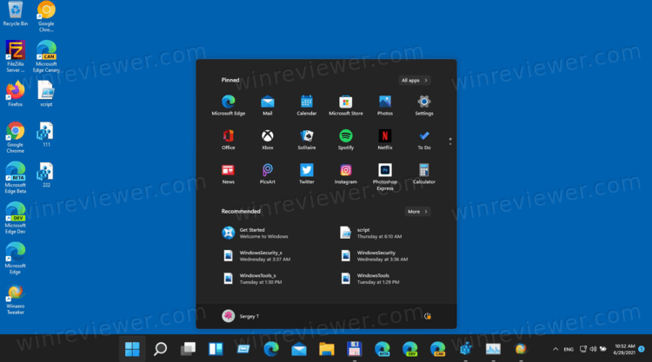Open WindowsSecurity_s recommended file
The width and height of the screenshot is (652, 362).
pos(256,256)
